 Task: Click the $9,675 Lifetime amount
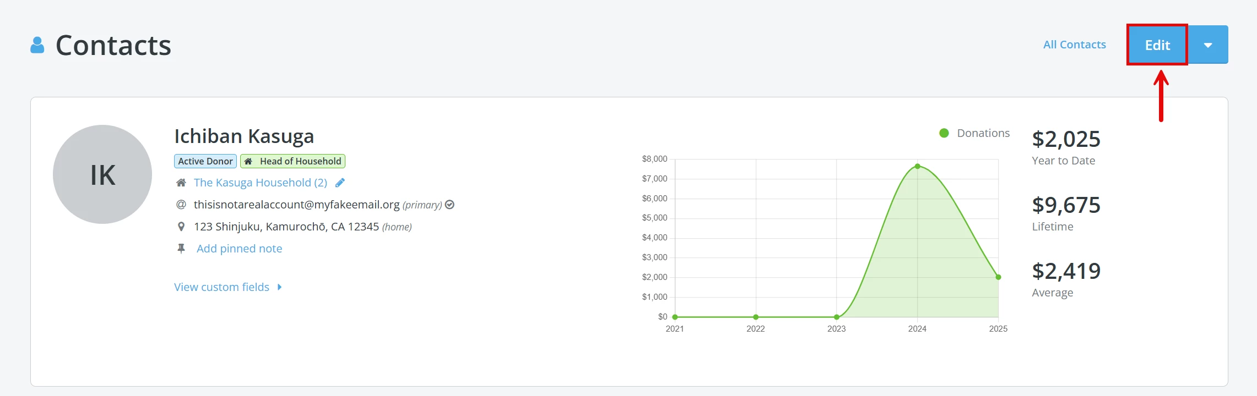(1066, 205)
